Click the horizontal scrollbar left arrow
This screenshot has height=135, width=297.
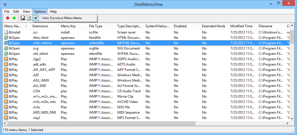[x=5, y=123]
